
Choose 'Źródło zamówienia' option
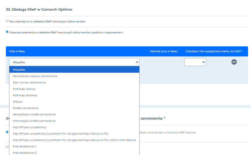click(x=74, y=108)
